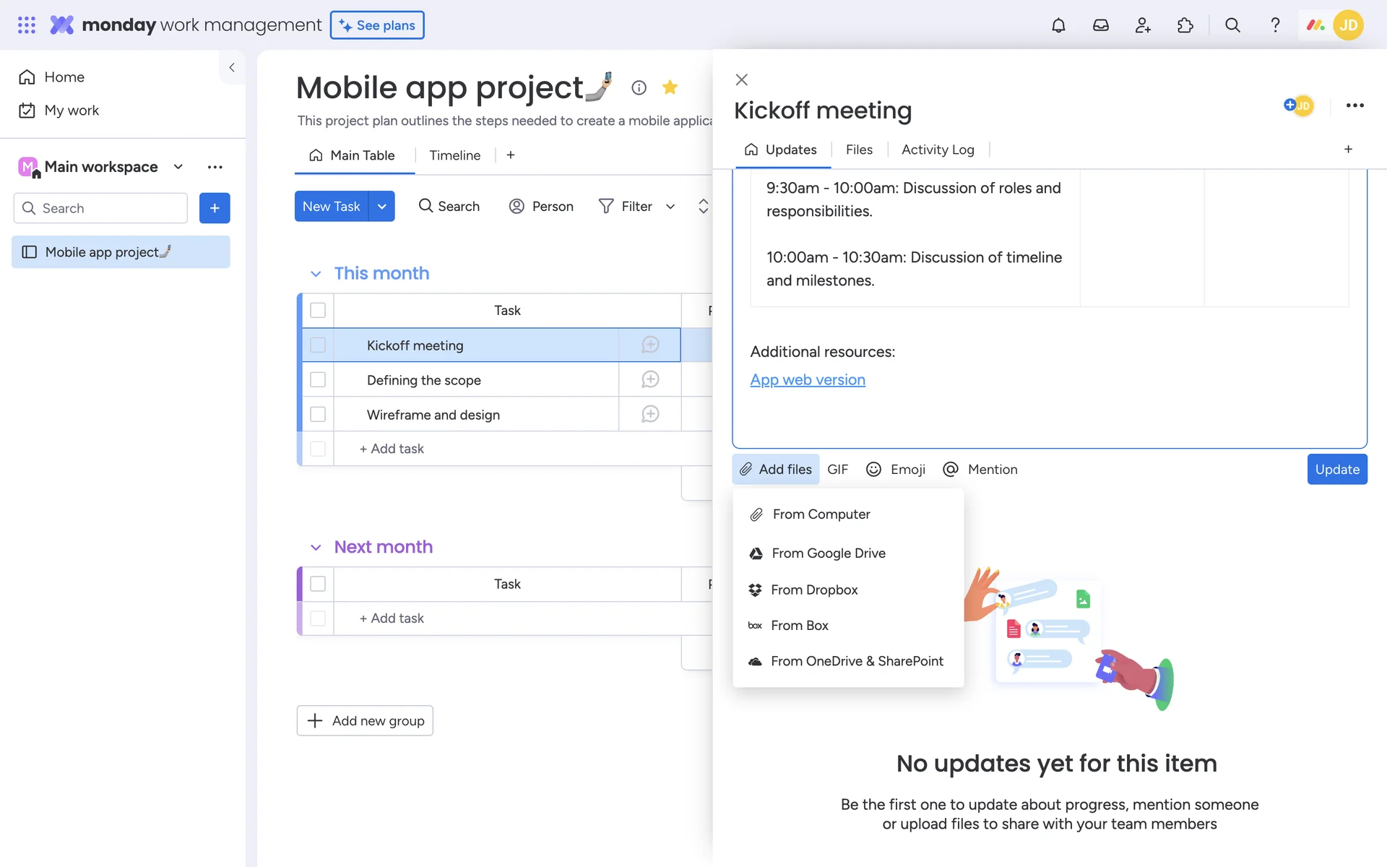This screenshot has width=1387, height=867.
Task: Open board info icon next to title
Action: [639, 87]
